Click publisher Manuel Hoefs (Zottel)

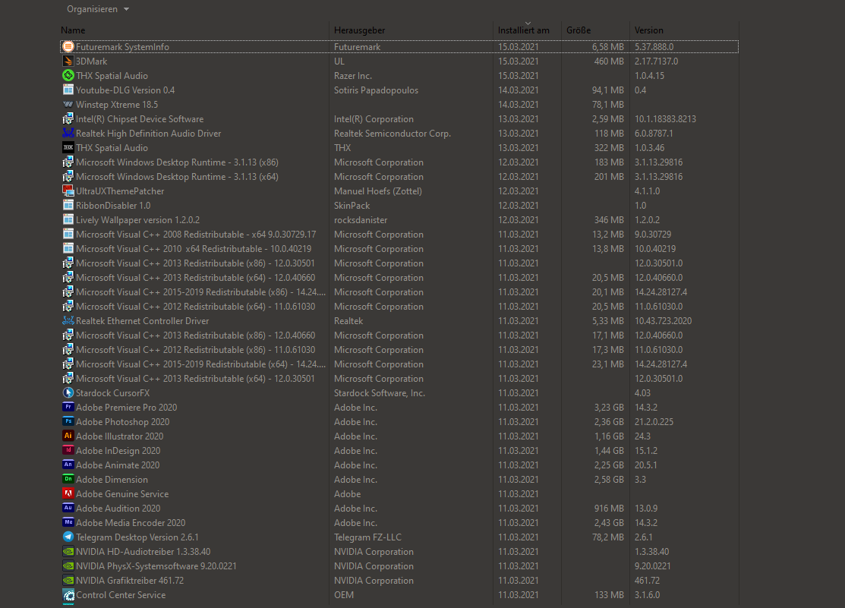[x=378, y=191]
